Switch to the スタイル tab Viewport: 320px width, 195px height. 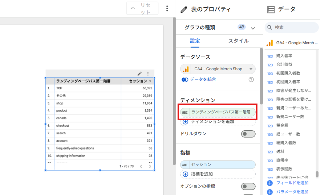pos(238,41)
